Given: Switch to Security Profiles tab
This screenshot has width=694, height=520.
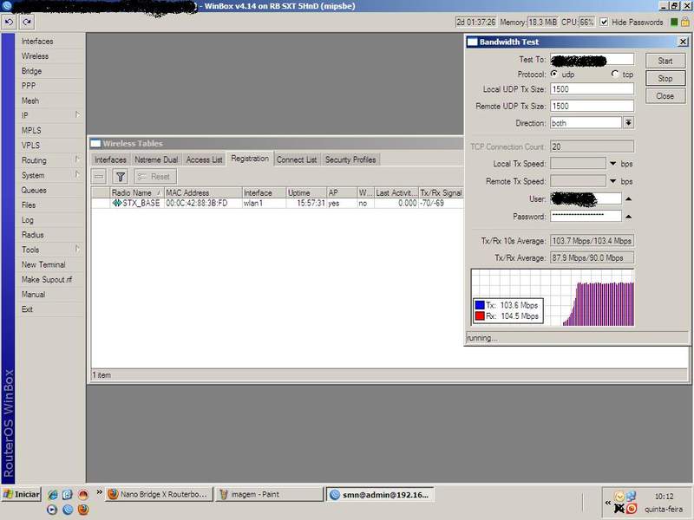Looking at the screenshot, I should (x=350, y=159).
